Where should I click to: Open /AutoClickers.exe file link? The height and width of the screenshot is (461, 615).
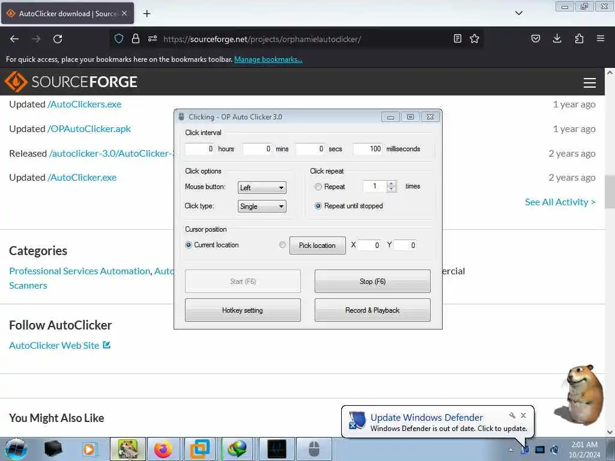tap(84, 104)
